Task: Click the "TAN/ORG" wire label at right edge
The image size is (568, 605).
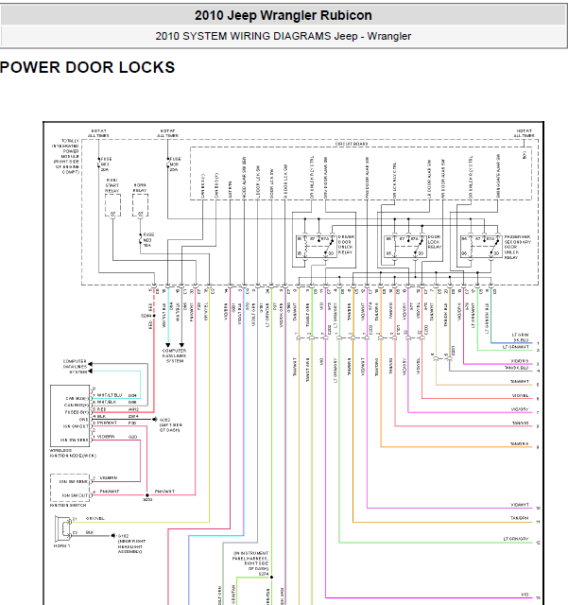Action: tap(520, 444)
